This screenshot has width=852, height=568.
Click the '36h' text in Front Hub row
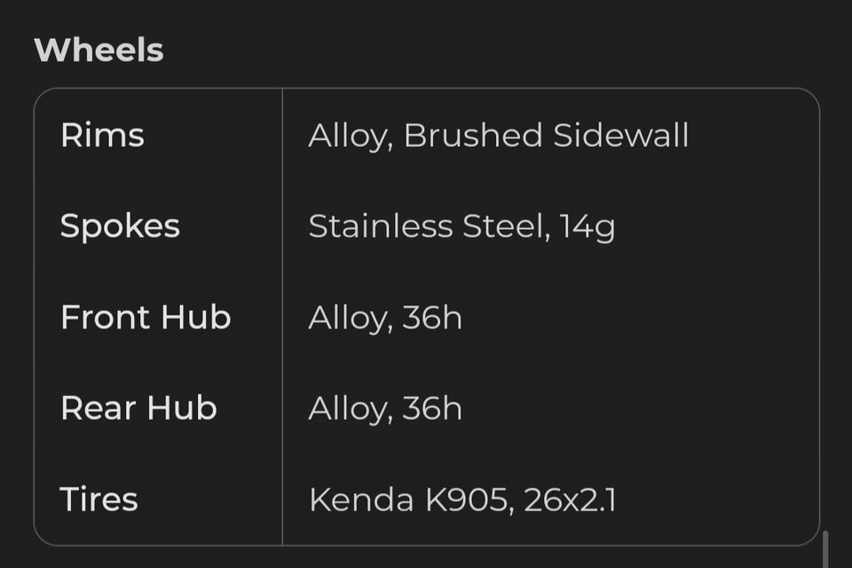pos(432,318)
